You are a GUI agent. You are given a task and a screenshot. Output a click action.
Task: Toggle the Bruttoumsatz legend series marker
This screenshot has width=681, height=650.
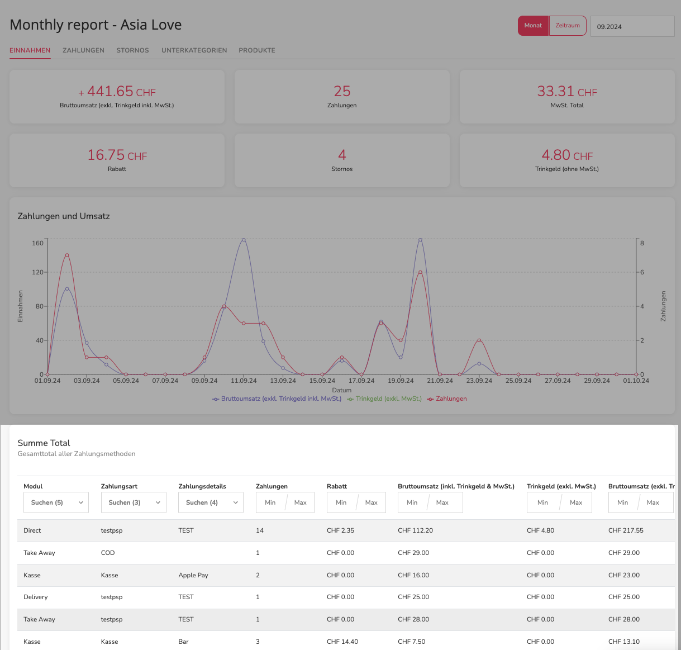coord(216,399)
